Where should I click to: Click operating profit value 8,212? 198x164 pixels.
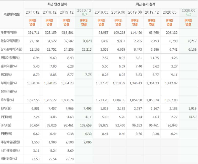[192, 41]
